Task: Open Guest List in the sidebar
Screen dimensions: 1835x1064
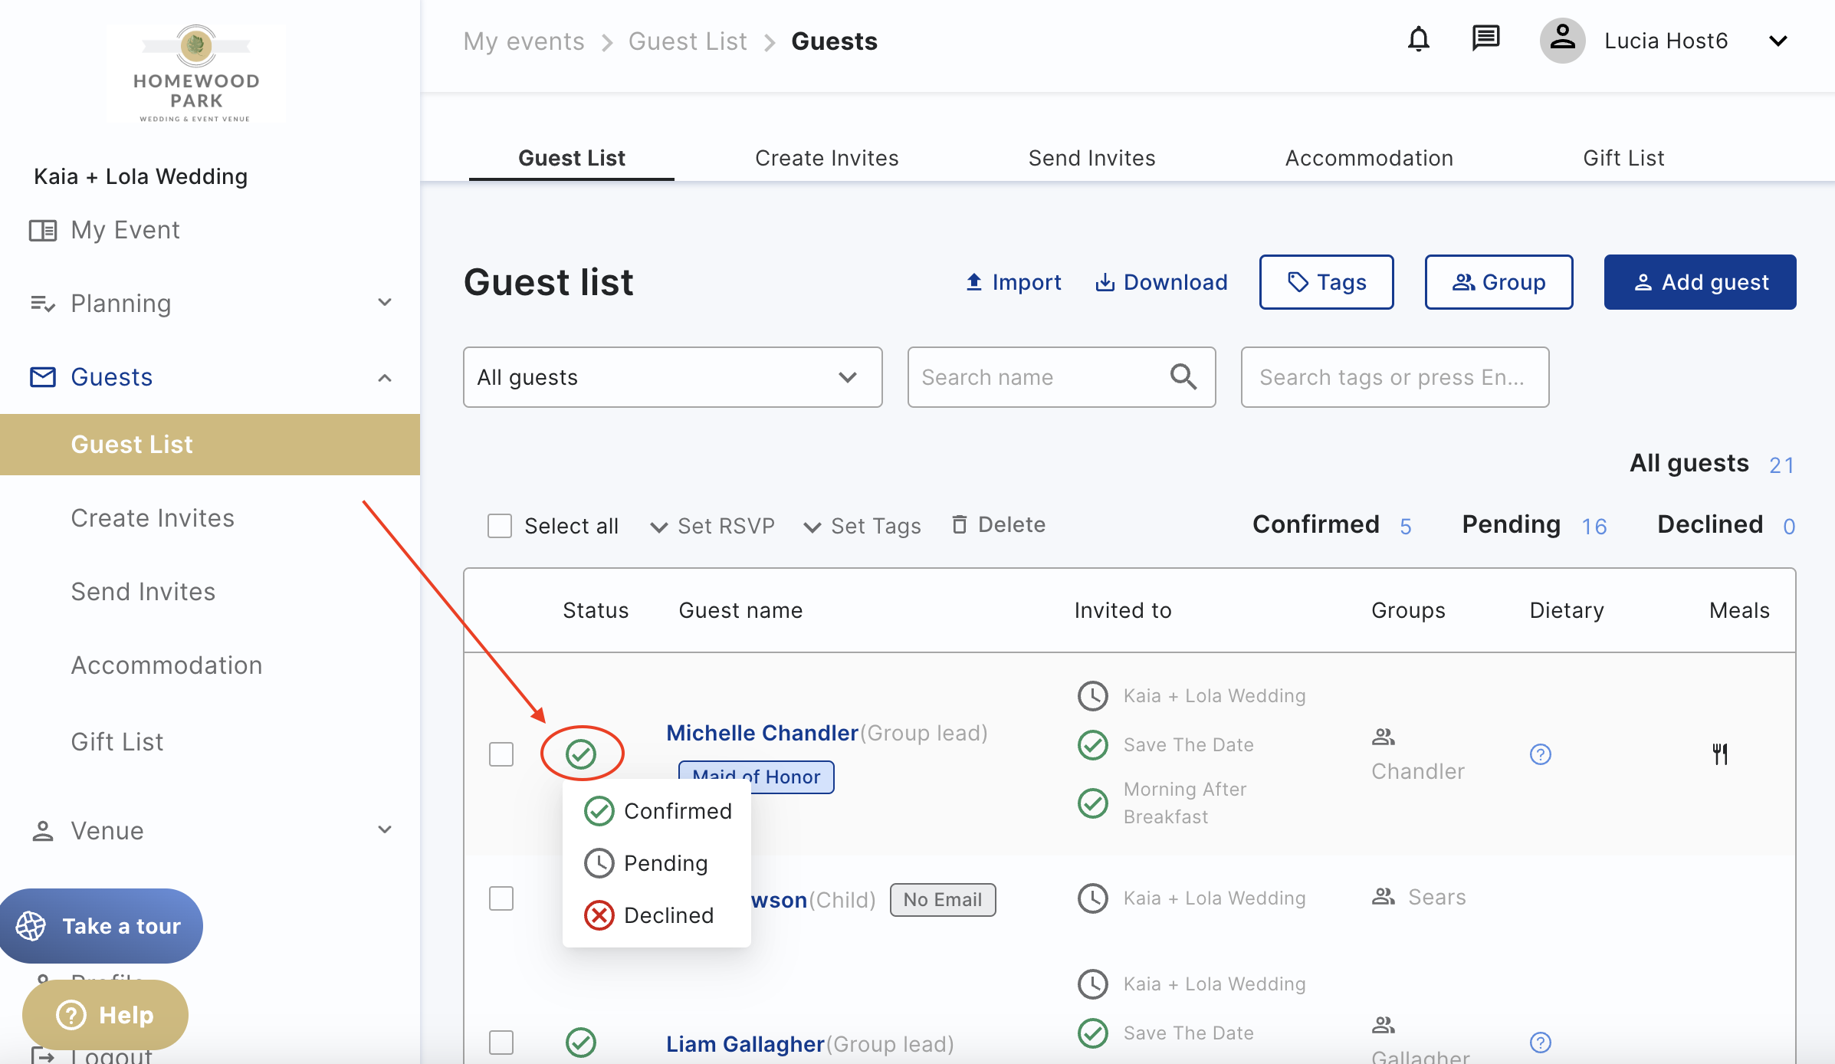Action: (x=210, y=445)
